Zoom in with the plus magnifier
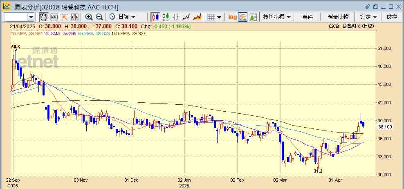This screenshot has width=404, height=189. point(89,17)
